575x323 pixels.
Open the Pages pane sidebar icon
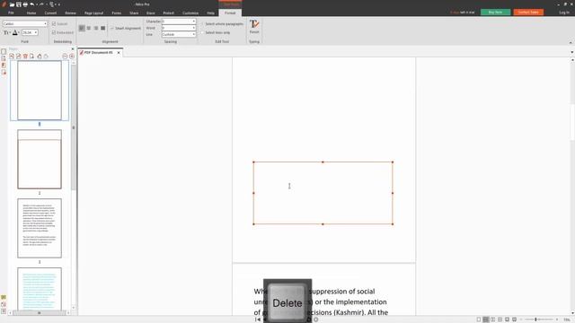(4, 52)
